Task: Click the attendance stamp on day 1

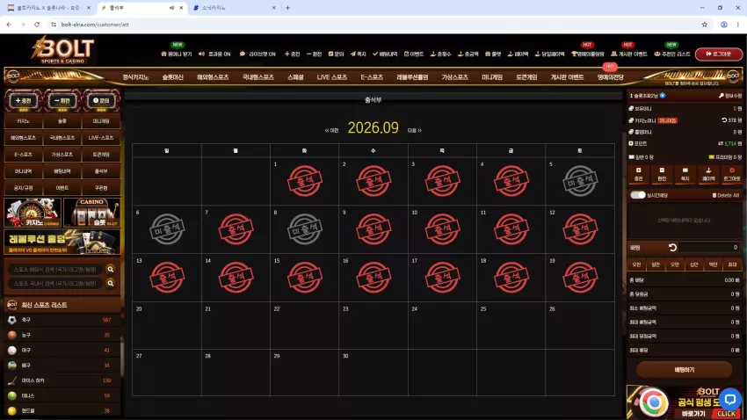Action: tap(304, 181)
